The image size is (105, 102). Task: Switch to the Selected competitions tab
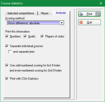[21, 13]
